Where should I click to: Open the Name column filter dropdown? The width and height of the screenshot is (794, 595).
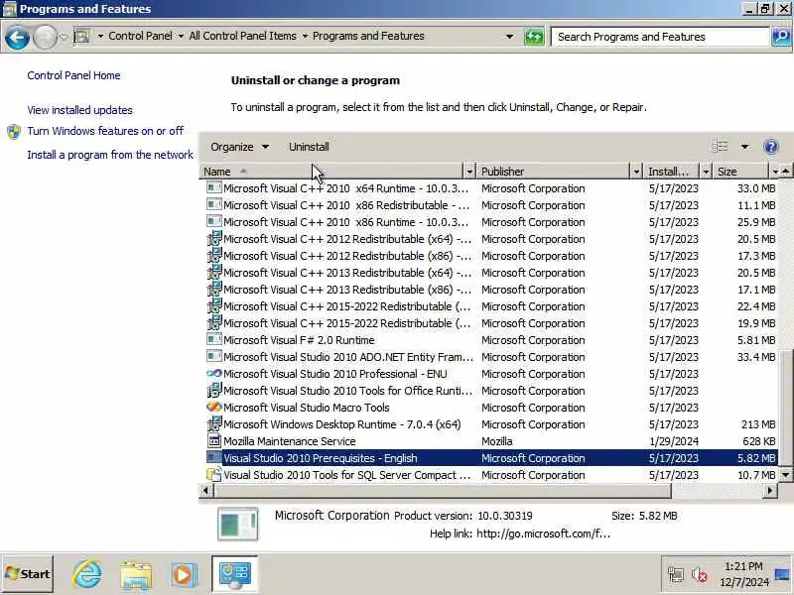469,172
